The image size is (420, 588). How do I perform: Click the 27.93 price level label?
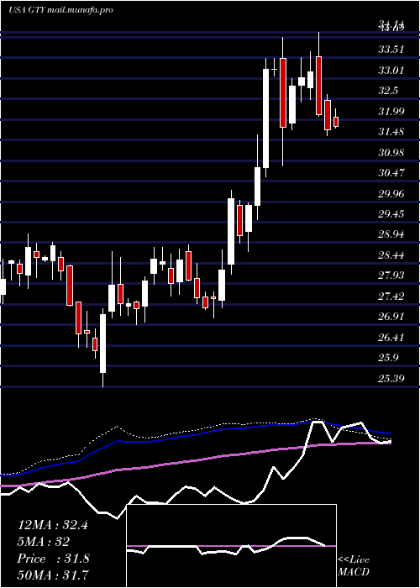(x=391, y=276)
